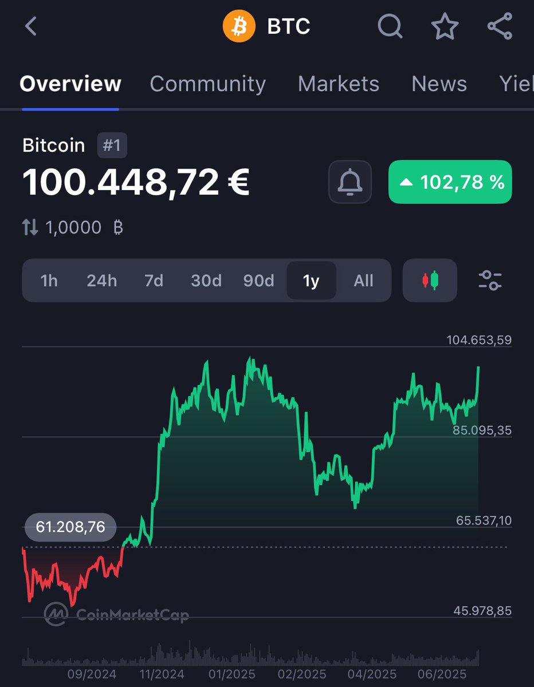Screen dimensions: 534x687
Task: Tap the BTC title text
Action: pyautogui.click(x=289, y=26)
